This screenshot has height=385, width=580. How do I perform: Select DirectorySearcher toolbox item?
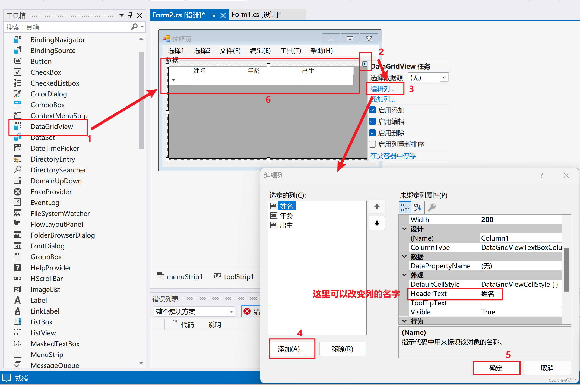click(x=58, y=170)
